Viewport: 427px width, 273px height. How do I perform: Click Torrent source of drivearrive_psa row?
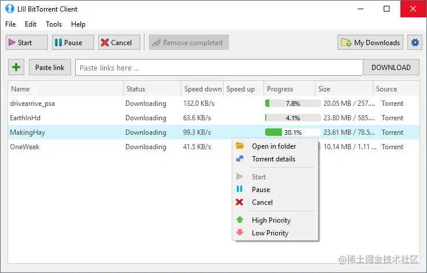coord(392,104)
